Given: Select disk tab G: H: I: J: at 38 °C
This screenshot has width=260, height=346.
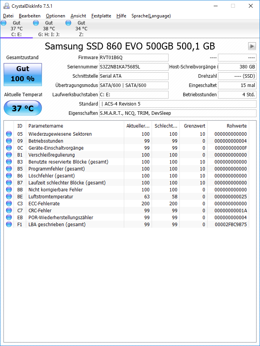Looking at the screenshot, I should tap(49, 29).
